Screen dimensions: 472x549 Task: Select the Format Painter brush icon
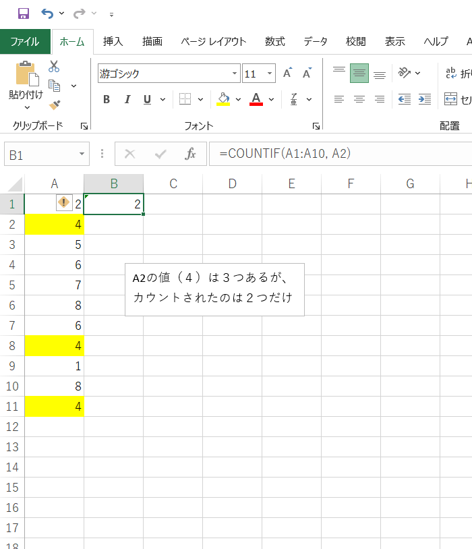pyautogui.click(x=55, y=105)
